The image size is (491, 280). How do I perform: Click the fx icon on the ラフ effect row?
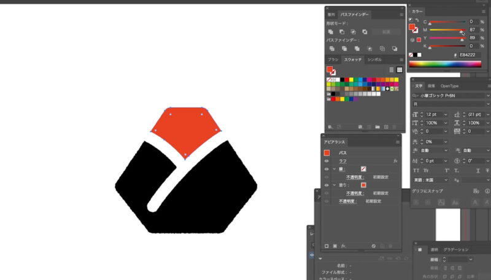tap(395, 161)
